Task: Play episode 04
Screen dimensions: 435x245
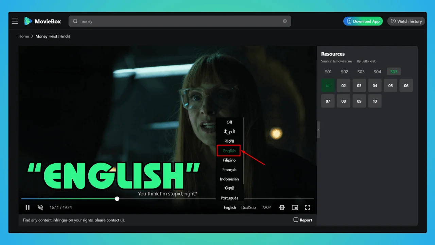Action: [x=375, y=85]
